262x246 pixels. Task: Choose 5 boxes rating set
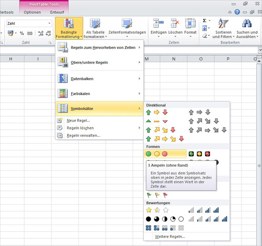click(165, 228)
